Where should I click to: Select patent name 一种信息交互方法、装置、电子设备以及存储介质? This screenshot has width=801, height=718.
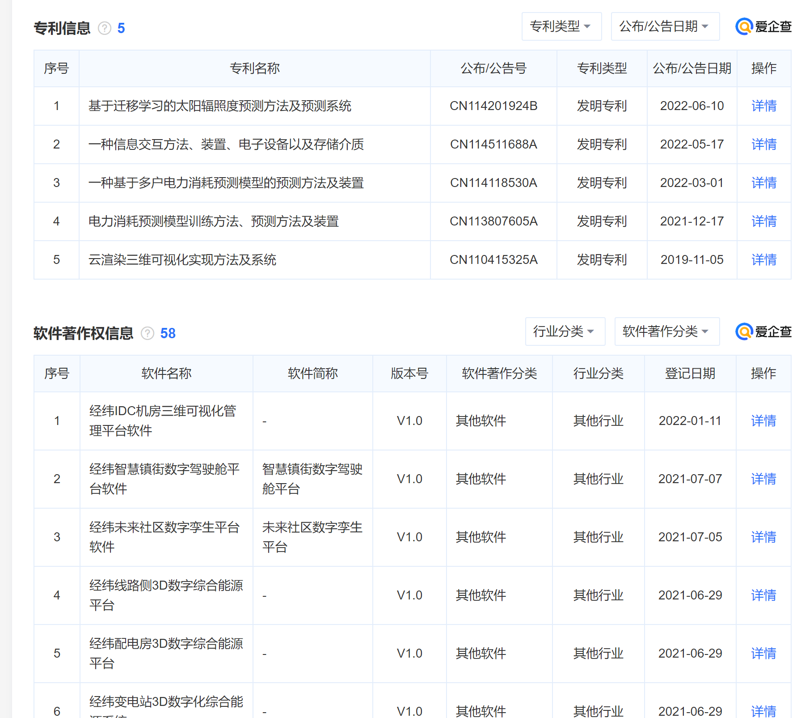click(226, 144)
